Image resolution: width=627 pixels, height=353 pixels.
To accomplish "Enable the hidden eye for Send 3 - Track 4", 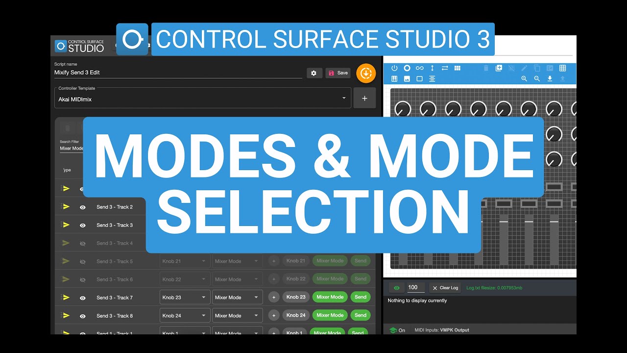I will (83, 244).
